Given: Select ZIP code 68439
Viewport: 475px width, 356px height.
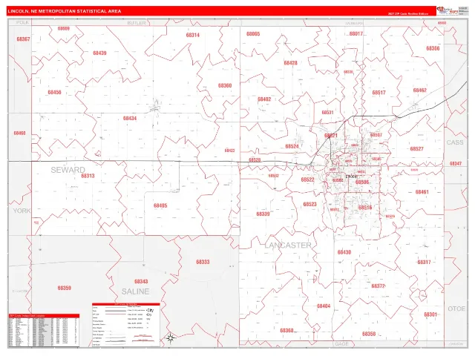Looking at the screenshot, I should (99, 53).
